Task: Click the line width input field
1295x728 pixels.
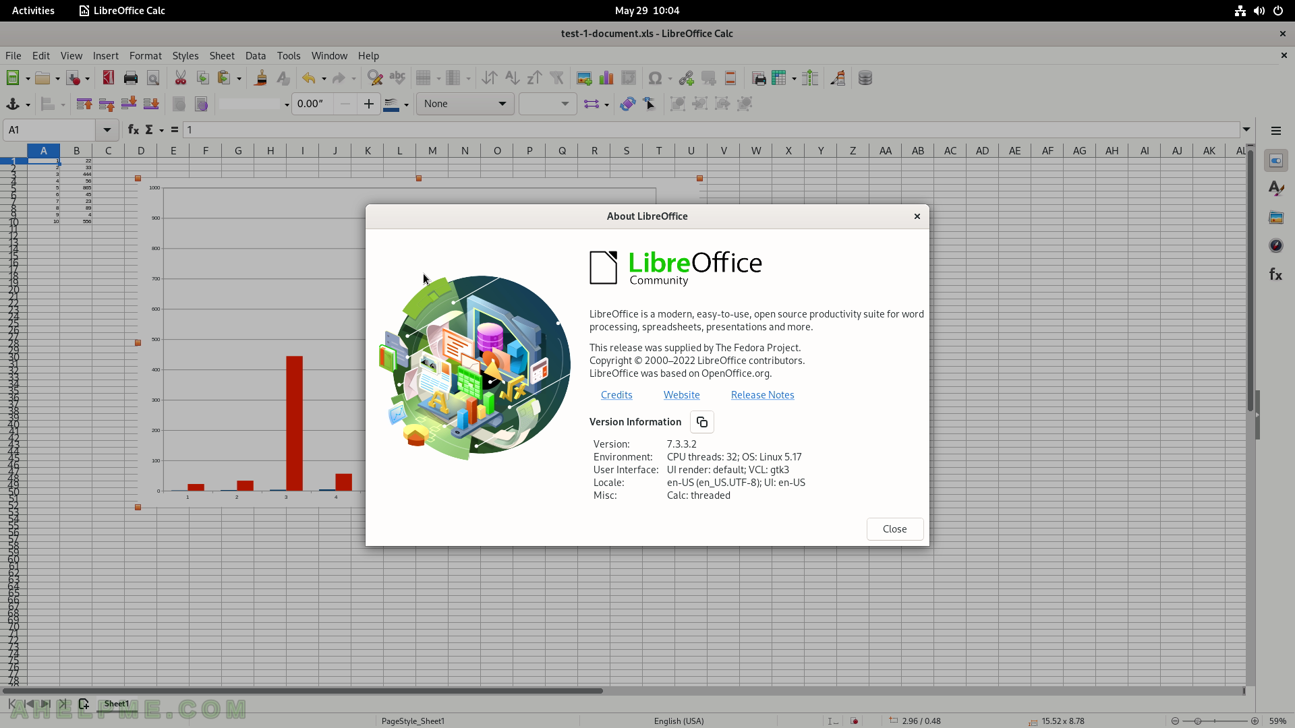Action: point(312,104)
